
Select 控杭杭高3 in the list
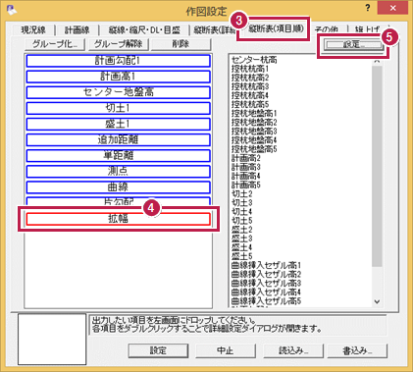pos(250,86)
